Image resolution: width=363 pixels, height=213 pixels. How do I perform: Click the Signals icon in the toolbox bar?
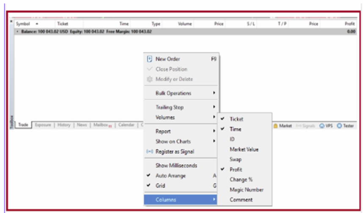(298, 126)
